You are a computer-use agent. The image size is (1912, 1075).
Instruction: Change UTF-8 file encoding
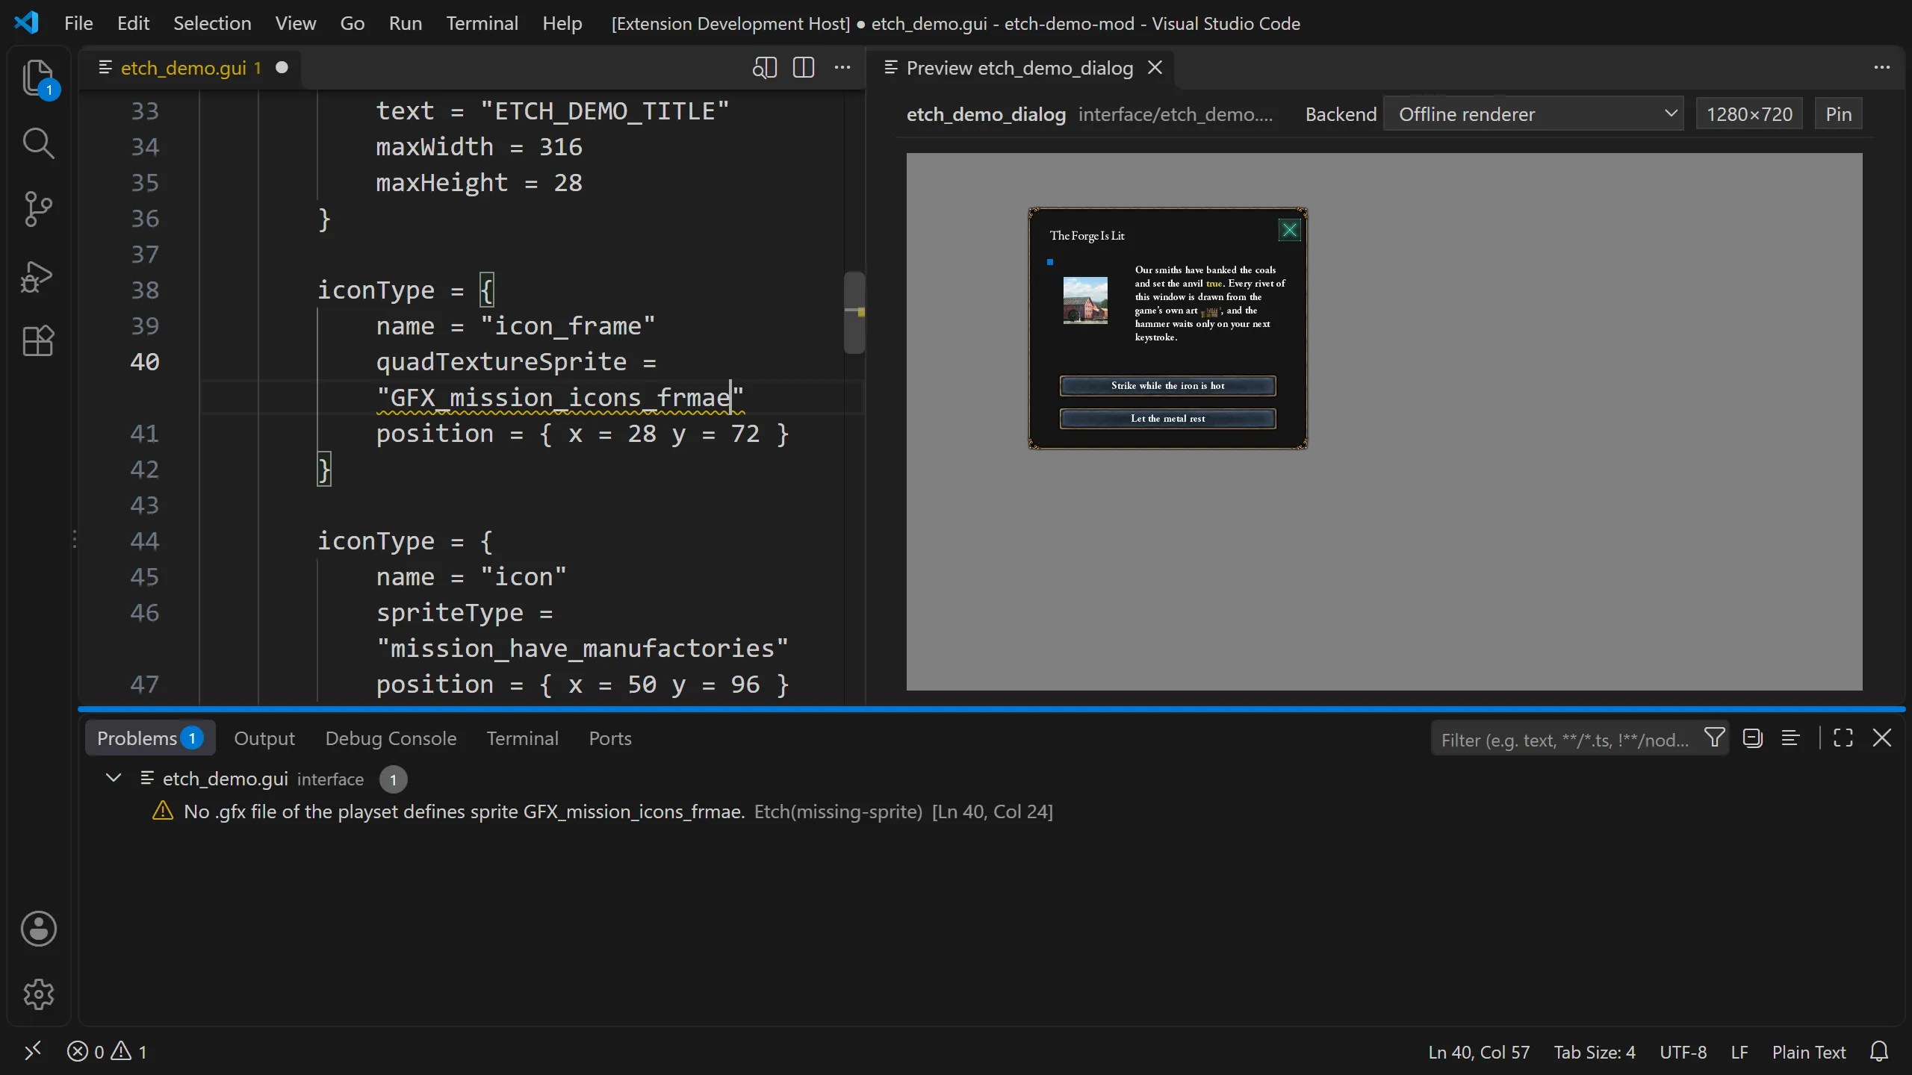[1683, 1052]
